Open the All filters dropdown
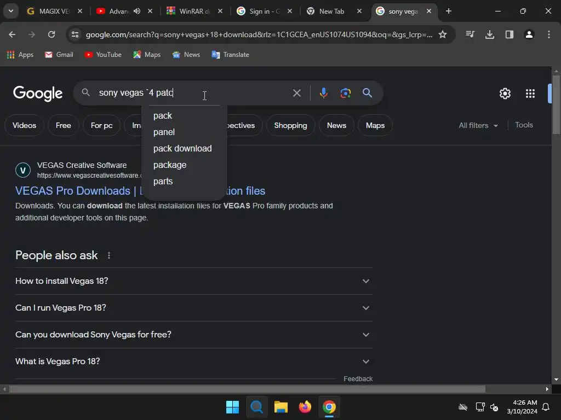 tap(478, 125)
